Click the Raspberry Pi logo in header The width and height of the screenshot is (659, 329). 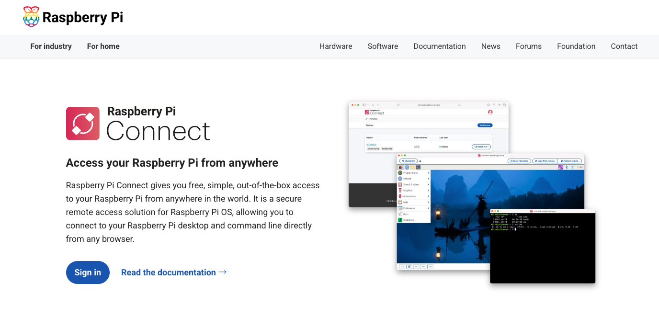point(73,17)
